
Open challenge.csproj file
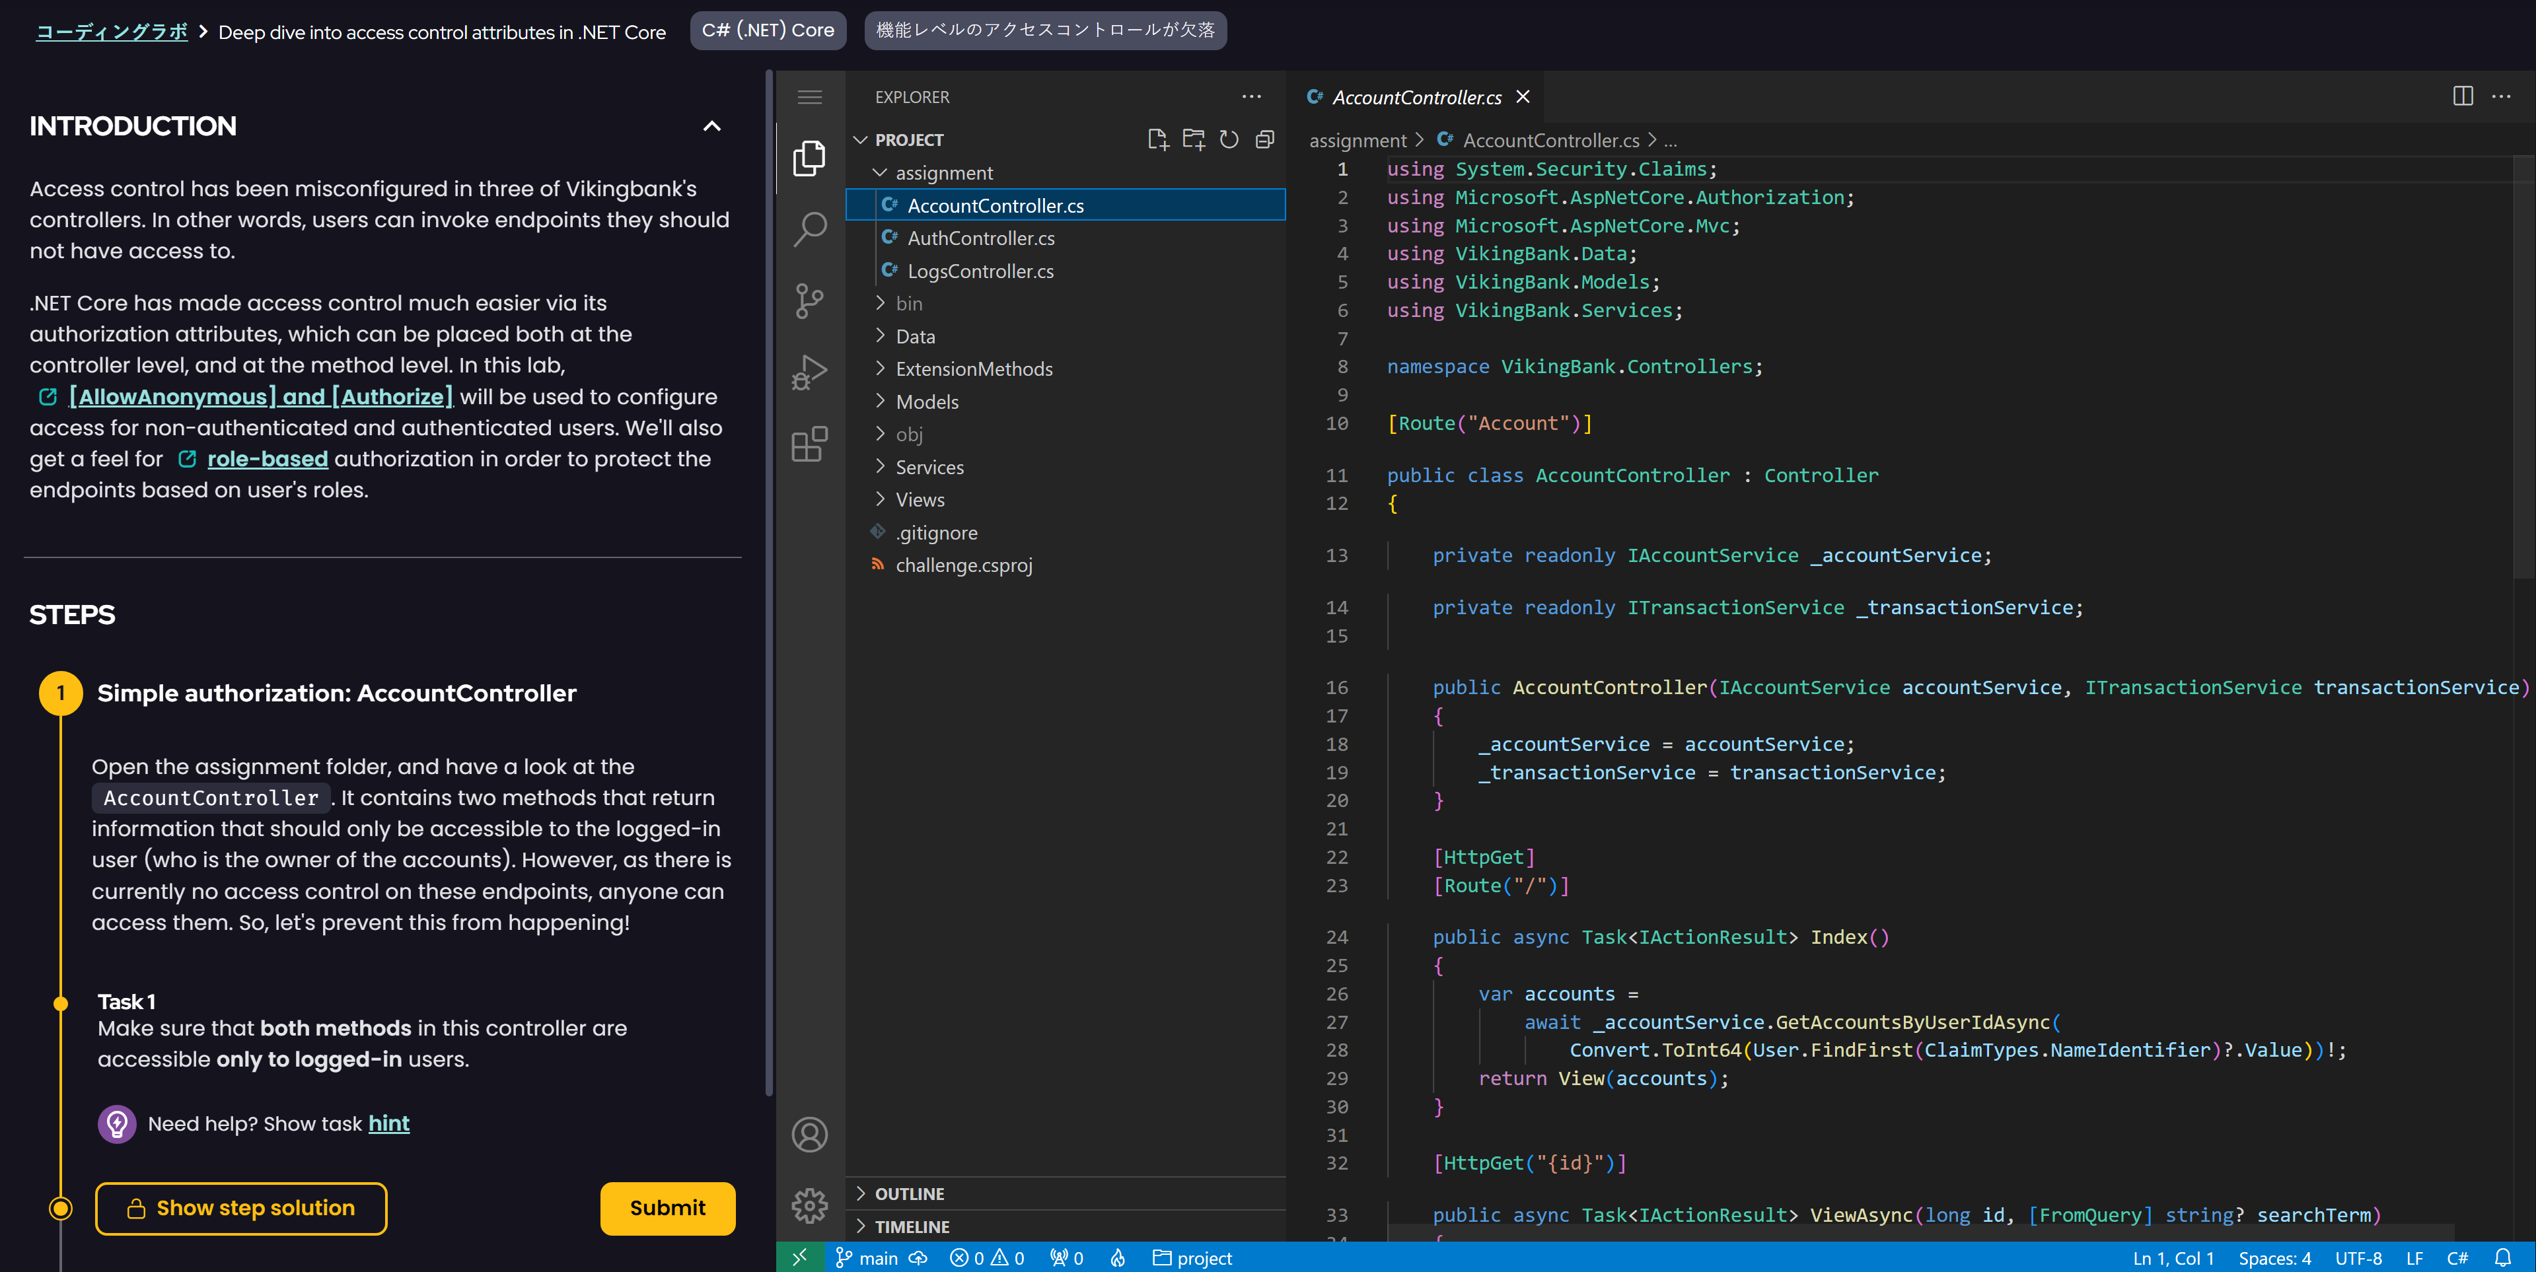tap(1065, 564)
